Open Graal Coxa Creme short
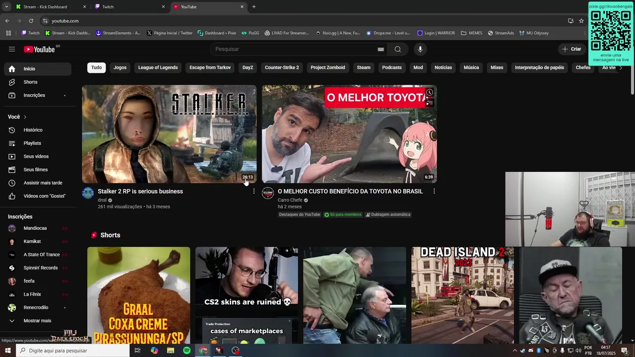The height and width of the screenshot is (357, 635). (138, 296)
